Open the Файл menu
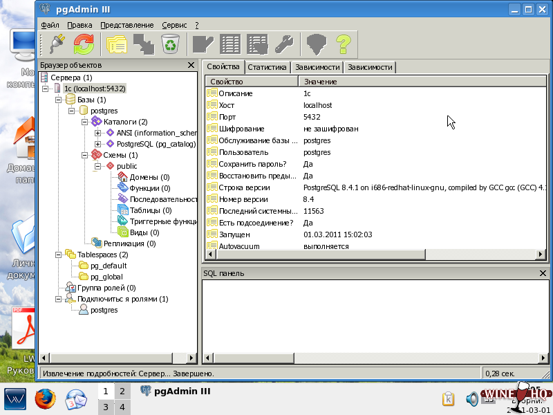553x415 pixels. (50, 25)
